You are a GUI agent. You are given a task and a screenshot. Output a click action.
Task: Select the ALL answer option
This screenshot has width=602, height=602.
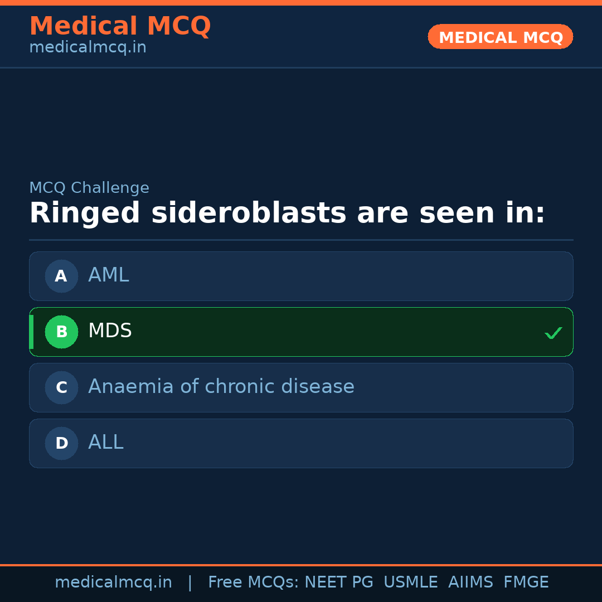[x=301, y=443]
